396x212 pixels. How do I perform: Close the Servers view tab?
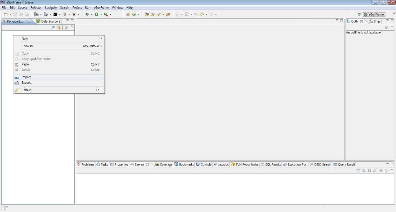coord(147,164)
